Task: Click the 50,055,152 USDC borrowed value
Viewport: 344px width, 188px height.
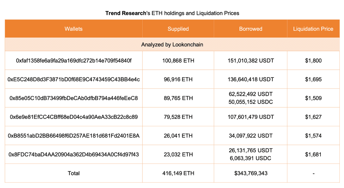Action: point(251,102)
